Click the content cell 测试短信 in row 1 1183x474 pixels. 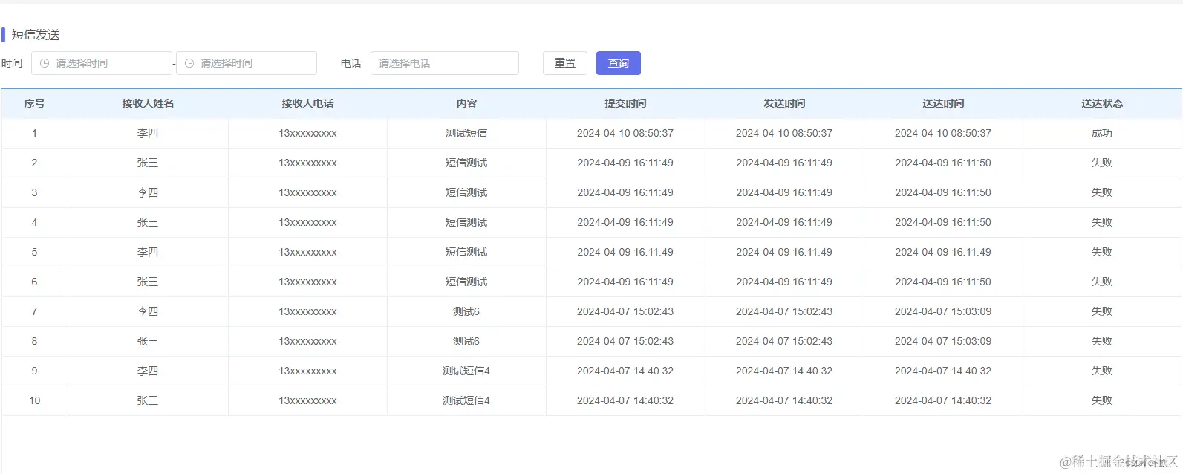click(466, 133)
